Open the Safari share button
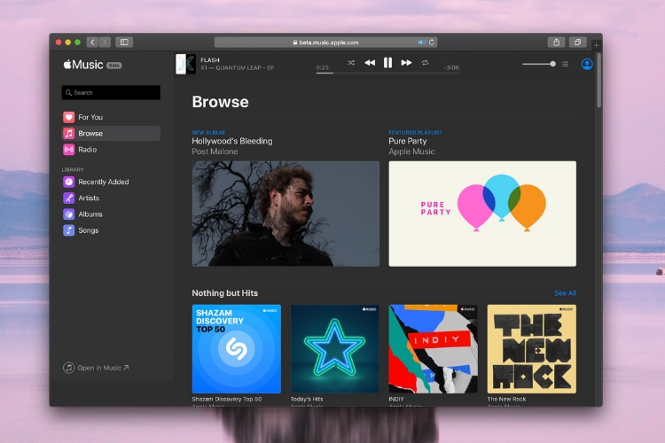The height and width of the screenshot is (443, 665). pyautogui.click(x=557, y=42)
